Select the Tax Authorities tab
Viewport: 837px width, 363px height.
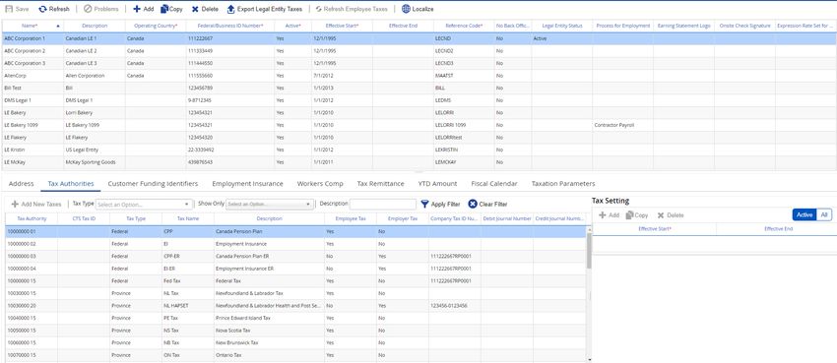(71, 183)
